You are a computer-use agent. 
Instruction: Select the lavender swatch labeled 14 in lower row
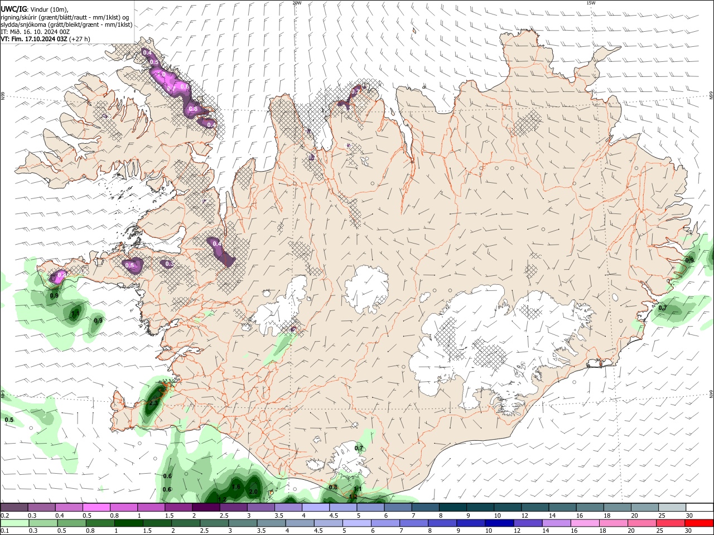(557, 523)
